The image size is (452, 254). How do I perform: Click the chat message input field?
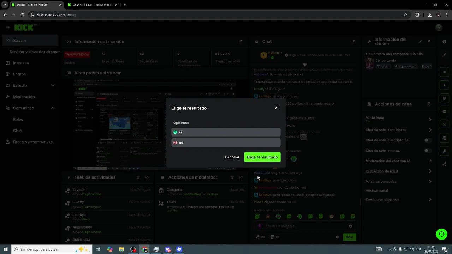[305, 226]
